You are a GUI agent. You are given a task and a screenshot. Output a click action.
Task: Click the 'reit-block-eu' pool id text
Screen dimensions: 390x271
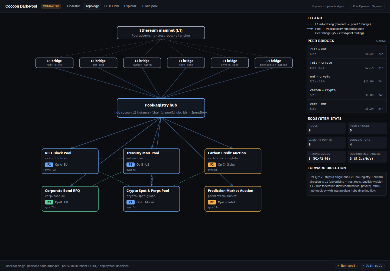point(56,159)
